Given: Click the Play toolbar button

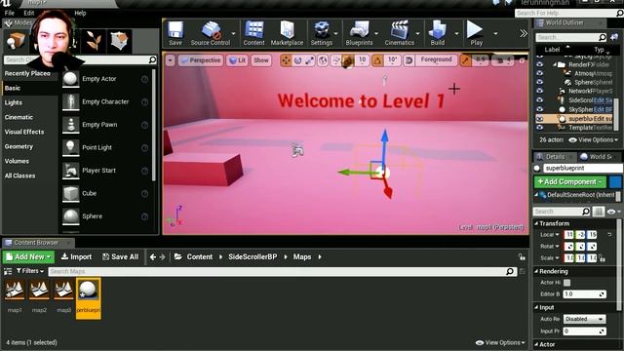Looking at the screenshot, I should point(476,33).
